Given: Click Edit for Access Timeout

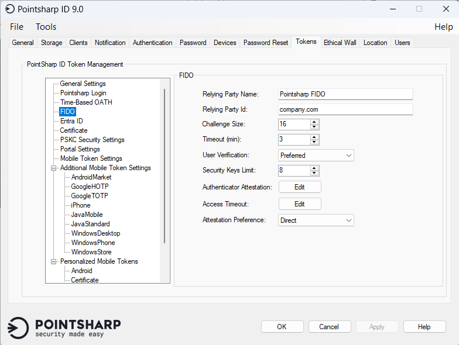Looking at the screenshot, I should point(300,204).
